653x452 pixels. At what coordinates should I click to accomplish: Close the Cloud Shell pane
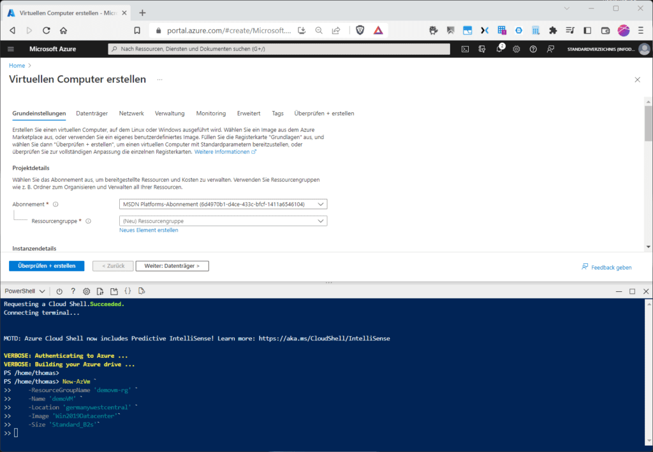click(x=646, y=291)
